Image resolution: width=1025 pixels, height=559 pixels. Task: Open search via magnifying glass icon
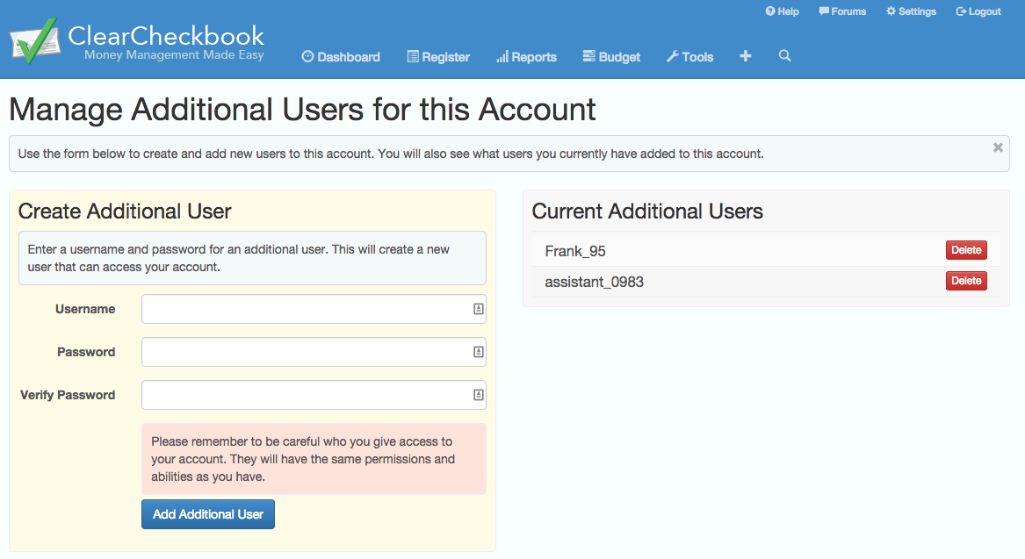click(x=784, y=56)
